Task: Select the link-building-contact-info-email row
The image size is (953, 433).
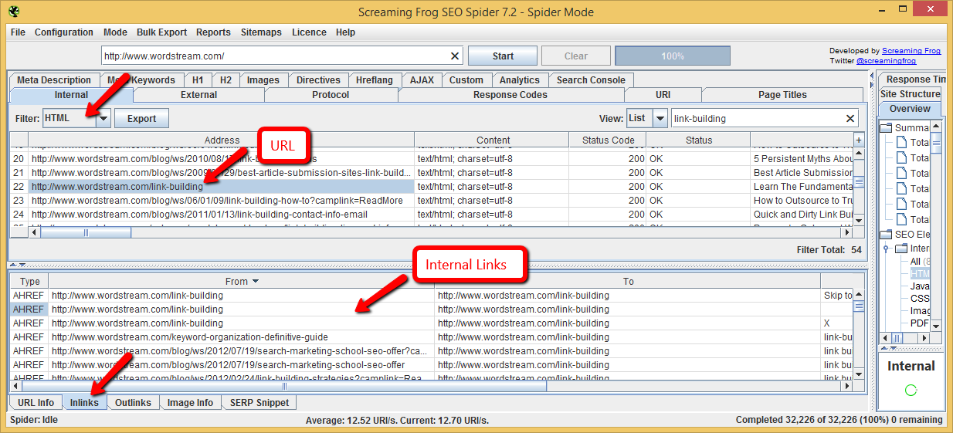Action: (x=199, y=215)
